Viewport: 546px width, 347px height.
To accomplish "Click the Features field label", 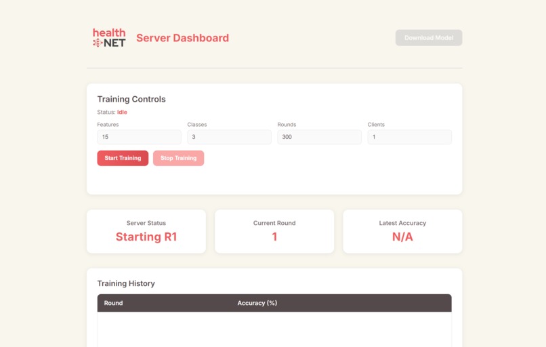I will [108, 125].
